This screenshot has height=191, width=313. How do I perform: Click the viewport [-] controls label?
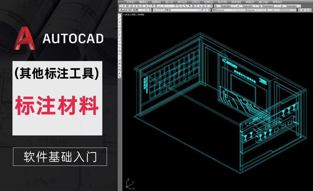point(124,14)
